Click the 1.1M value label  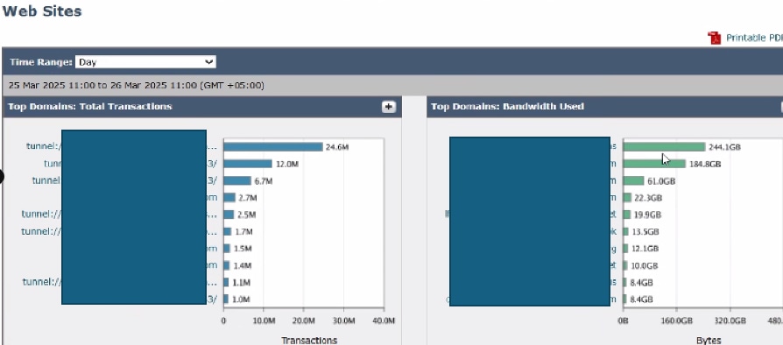click(x=241, y=283)
